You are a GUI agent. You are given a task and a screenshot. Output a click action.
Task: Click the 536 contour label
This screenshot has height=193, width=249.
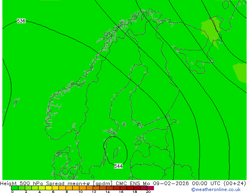pos(21,21)
